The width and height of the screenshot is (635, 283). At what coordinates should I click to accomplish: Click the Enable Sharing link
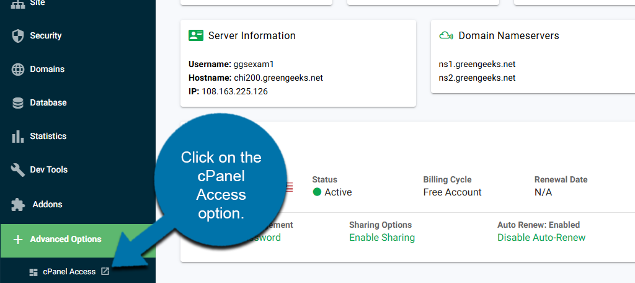coord(381,238)
